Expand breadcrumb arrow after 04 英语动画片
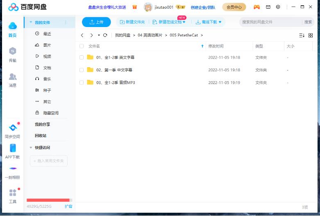Viewport: 320px width, 216px height. coord(166,35)
